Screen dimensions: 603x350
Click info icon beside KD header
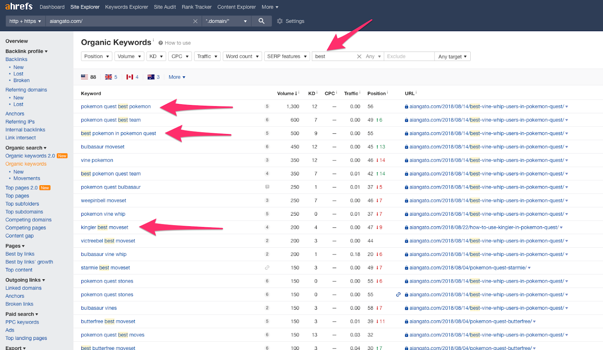[x=317, y=92]
